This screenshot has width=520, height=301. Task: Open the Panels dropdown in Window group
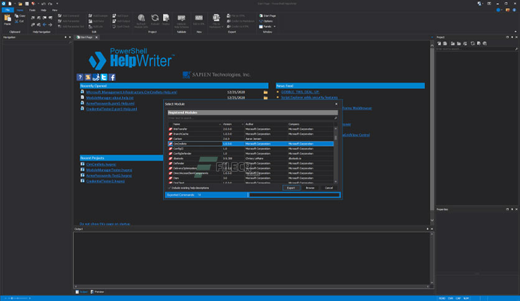pyautogui.click(x=267, y=27)
